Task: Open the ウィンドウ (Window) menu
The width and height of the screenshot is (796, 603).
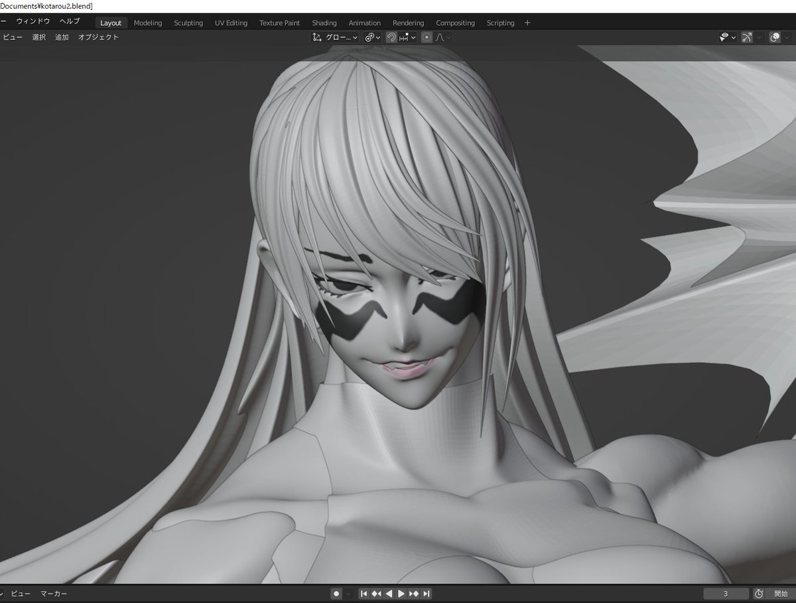Action: tap(33, 22)
